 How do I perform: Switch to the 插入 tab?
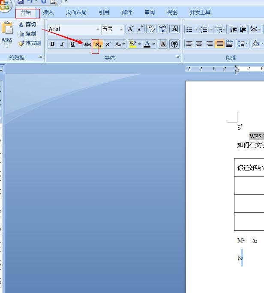(48, 12)
